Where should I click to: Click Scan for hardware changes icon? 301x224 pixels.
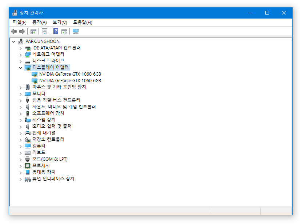point(76,31)
